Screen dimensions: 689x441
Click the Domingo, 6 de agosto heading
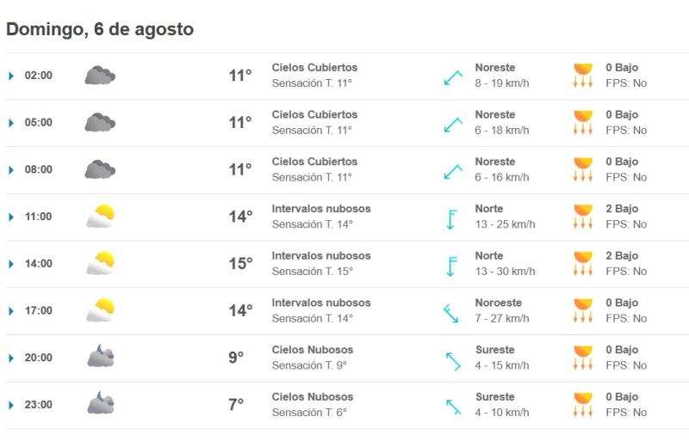(100, 29)
